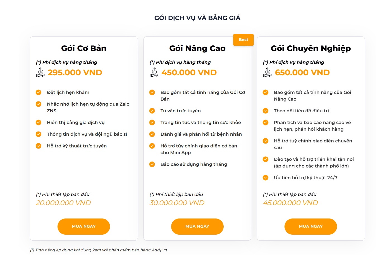Click the 45.000.000 VND setup fee
Image resolution: width=380 pixels, height=255 pixels.
click(290, 203)
